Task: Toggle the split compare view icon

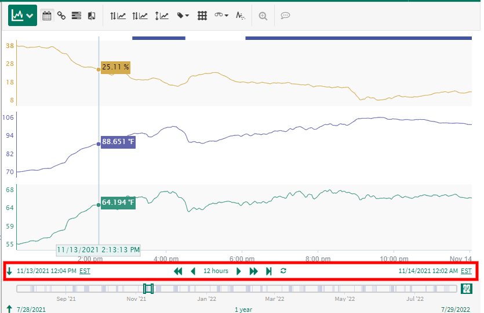Action: point(91,16)
